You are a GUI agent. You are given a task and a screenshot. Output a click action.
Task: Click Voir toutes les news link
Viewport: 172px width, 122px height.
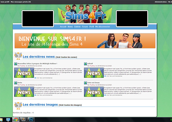pos(67,57)
